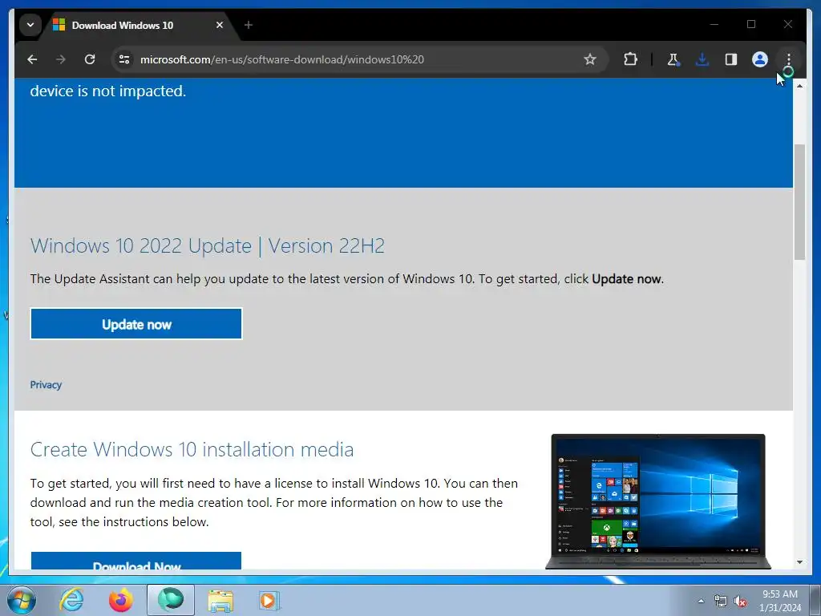
Task: Open the network status tray icon
Action: click(x=721, y=602)
